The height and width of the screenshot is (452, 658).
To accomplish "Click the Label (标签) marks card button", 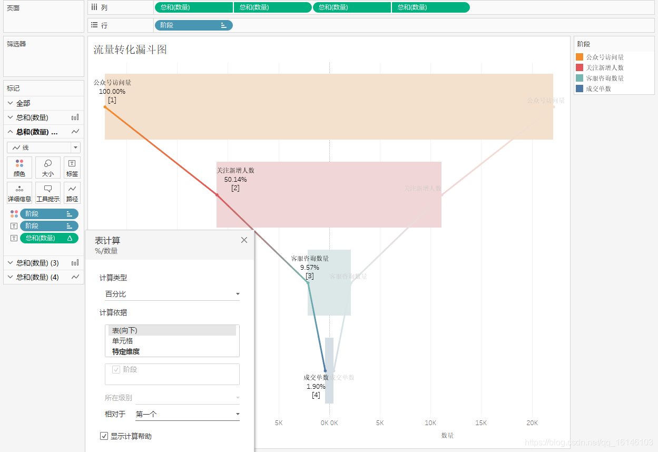I will tap(72, 168).
